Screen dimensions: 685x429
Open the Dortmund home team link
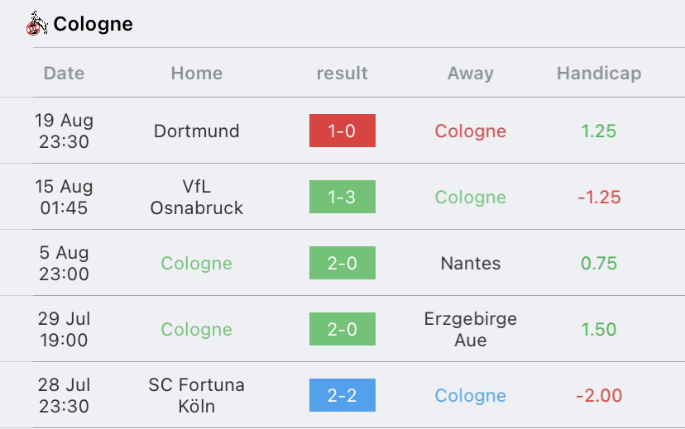click(197, 131)
